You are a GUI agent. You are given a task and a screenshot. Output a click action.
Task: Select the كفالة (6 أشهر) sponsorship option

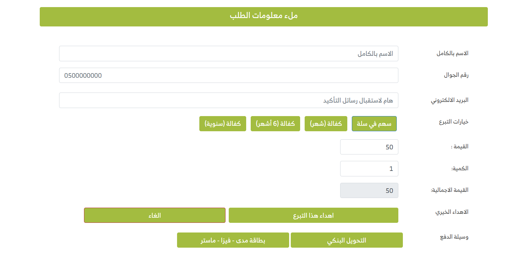pos(275,124)
